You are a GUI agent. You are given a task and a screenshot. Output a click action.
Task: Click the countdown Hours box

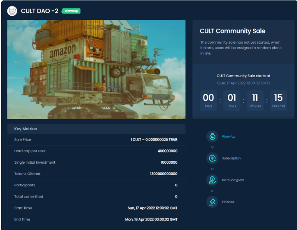coord(232,101)
